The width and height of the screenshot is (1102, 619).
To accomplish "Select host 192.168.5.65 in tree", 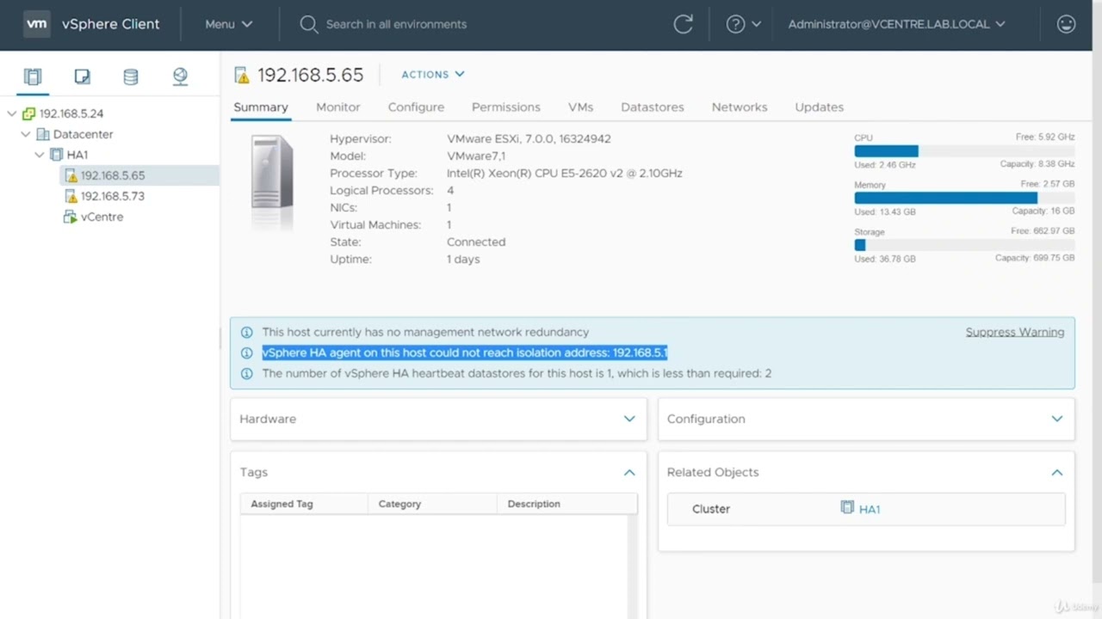I will click(113, 175).
